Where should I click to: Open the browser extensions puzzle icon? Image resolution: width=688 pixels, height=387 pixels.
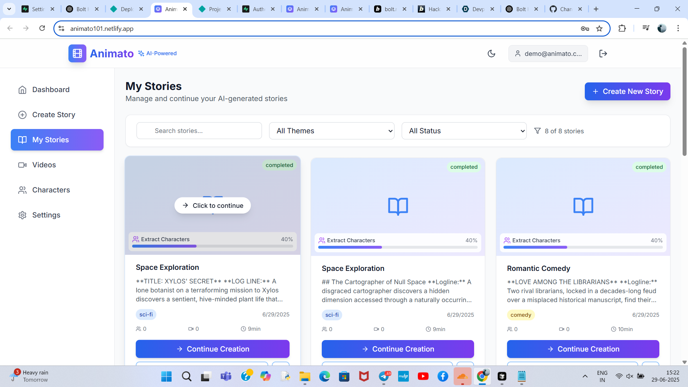[x=622, y=28]
